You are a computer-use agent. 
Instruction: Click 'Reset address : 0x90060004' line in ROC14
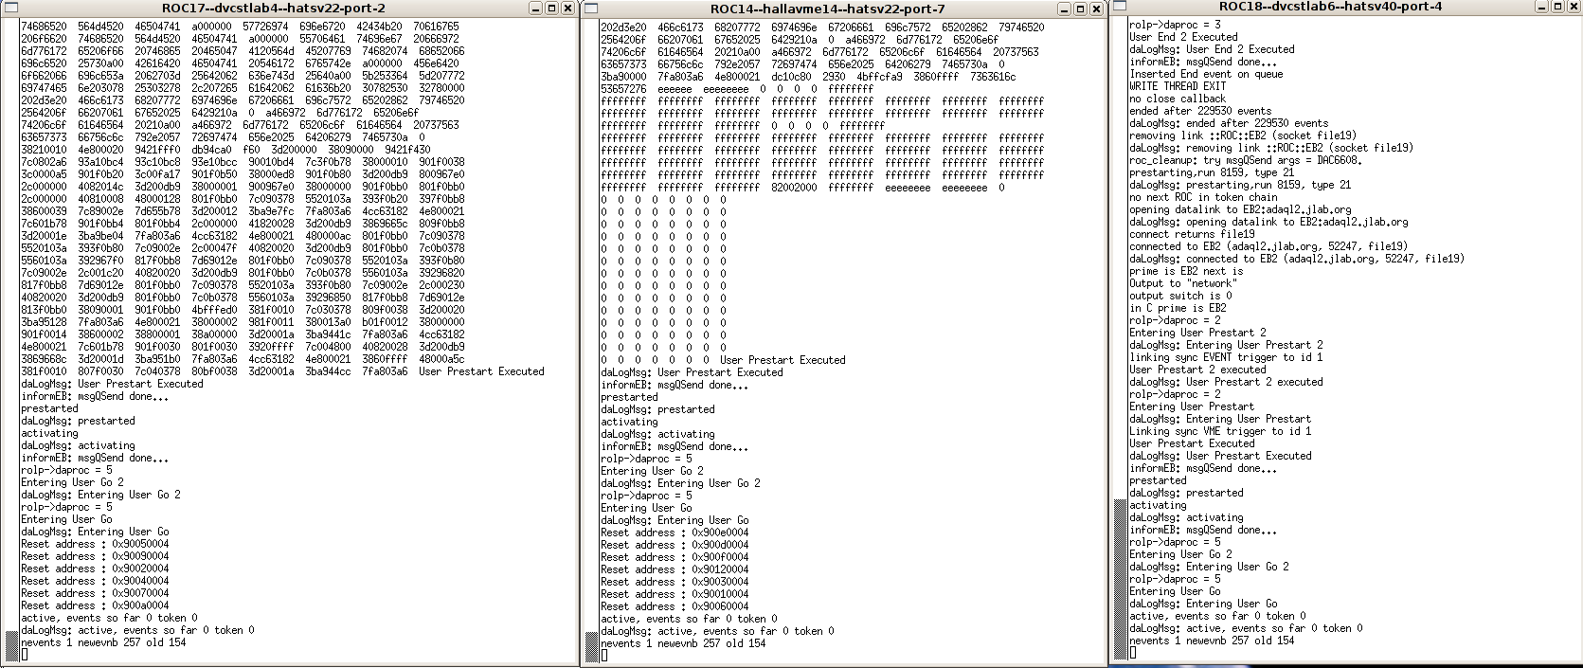click(675, 606)
